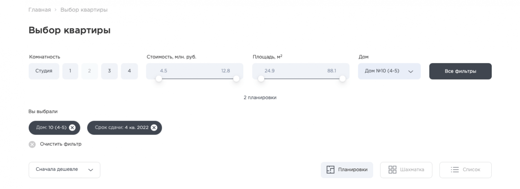Toggle the 3-room filter
Viewport: 520px width, 189px height.
click(109, 71)
